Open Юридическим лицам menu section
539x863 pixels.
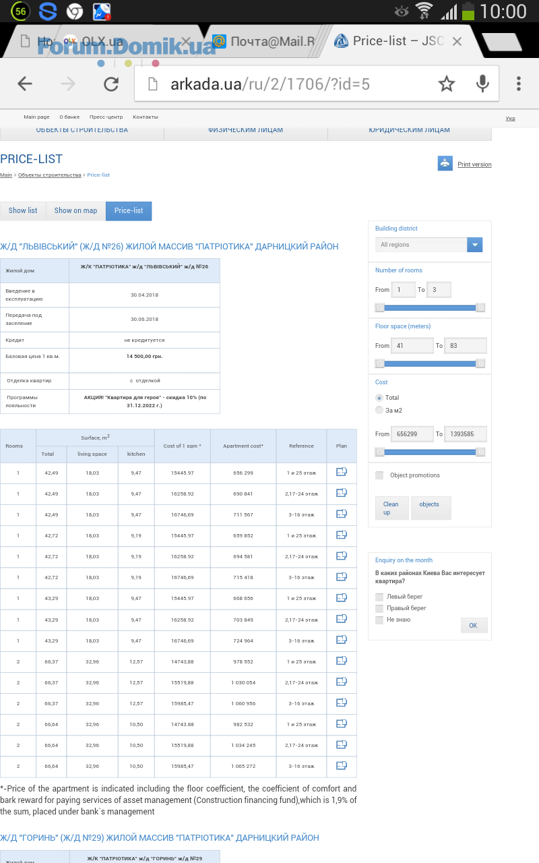click(409, 130)
